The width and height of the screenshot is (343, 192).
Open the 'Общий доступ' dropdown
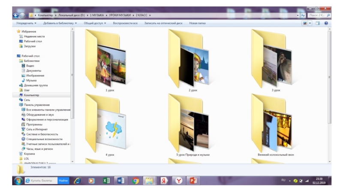pos(94,23)
